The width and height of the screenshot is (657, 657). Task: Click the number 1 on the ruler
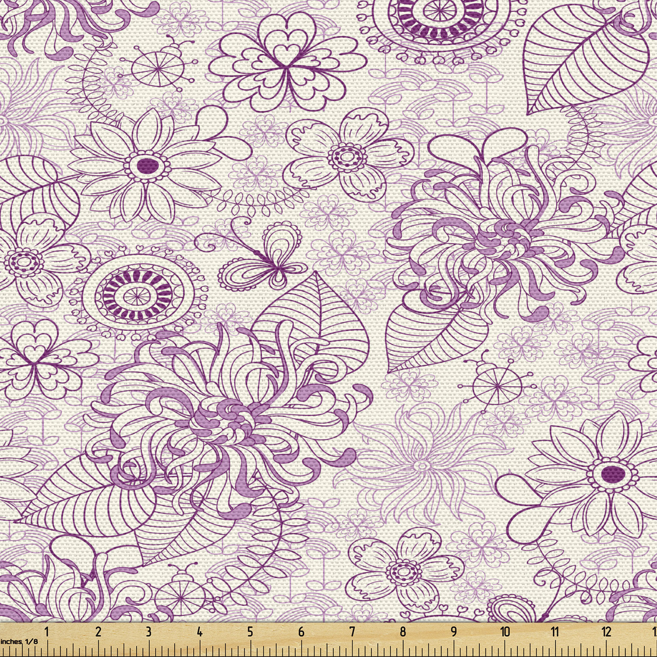tap(47, 632)
